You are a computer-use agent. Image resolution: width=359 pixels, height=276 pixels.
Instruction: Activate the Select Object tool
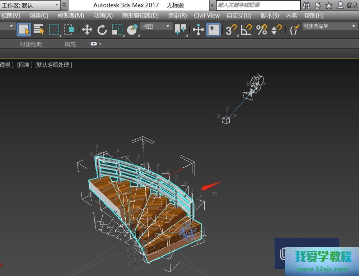point(24,30)
